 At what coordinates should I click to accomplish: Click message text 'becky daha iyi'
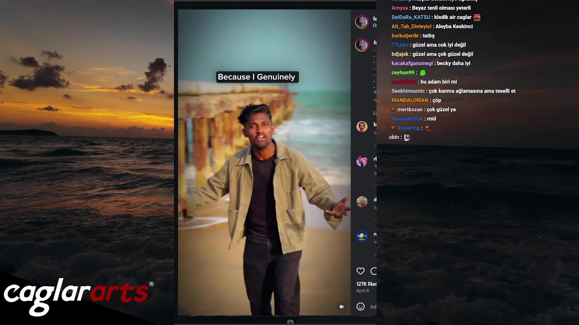coord(454,64)
